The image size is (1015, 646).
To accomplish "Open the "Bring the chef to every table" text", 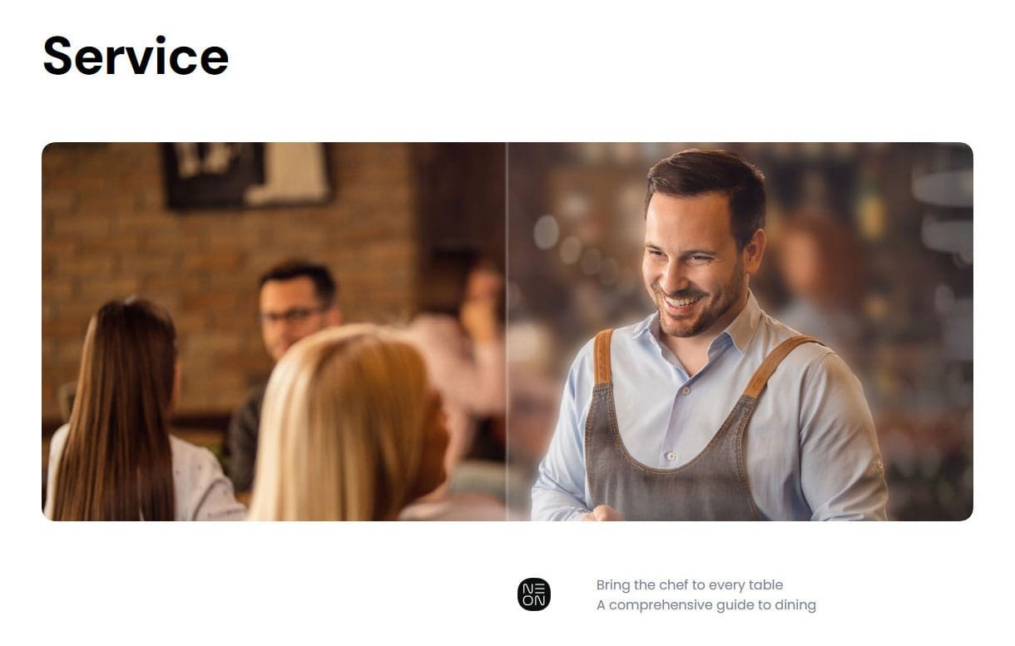I will click(690, 584).
